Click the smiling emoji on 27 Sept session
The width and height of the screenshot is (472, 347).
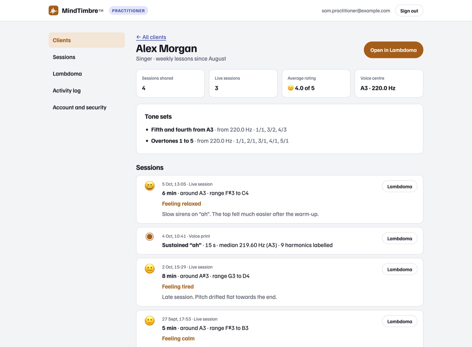(150, 320)
